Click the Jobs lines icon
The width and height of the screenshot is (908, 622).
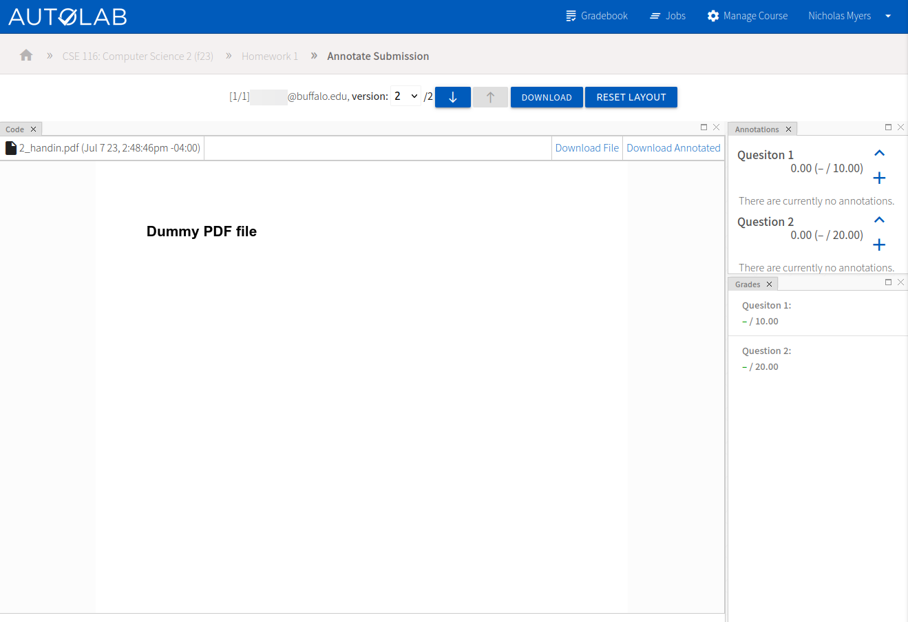655,16
